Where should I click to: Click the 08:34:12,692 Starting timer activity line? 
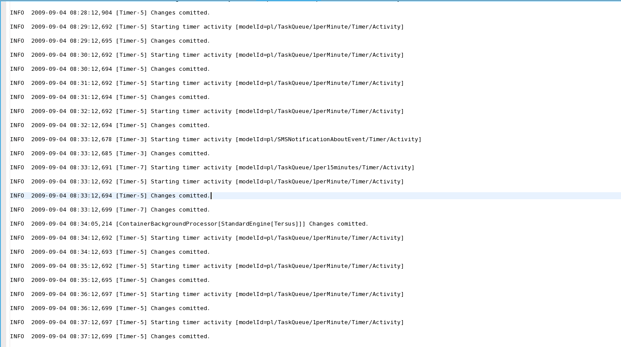[207, 238]
